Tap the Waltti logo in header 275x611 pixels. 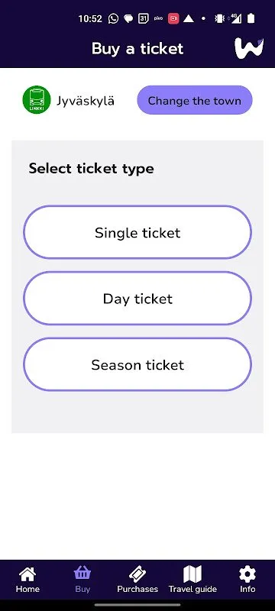click(x=249, y=48)
